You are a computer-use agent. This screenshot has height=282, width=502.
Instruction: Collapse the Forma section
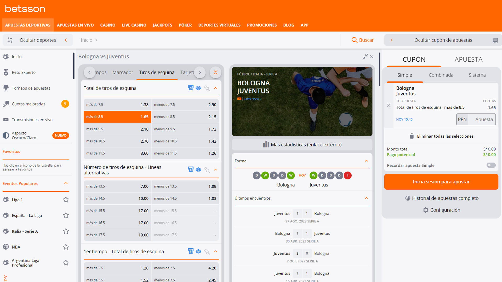[367, 161]
